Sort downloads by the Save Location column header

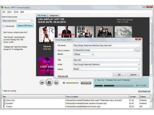tap(97, 97)
